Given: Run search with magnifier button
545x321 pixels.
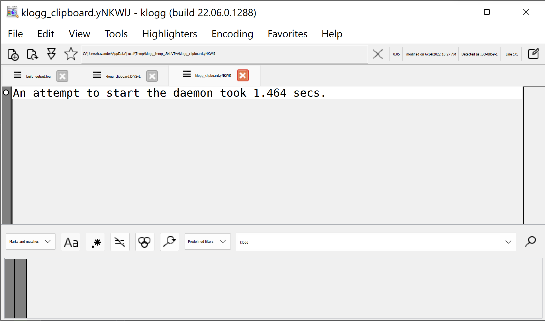Looking at the screenshot, I should [x=530, y=242].
